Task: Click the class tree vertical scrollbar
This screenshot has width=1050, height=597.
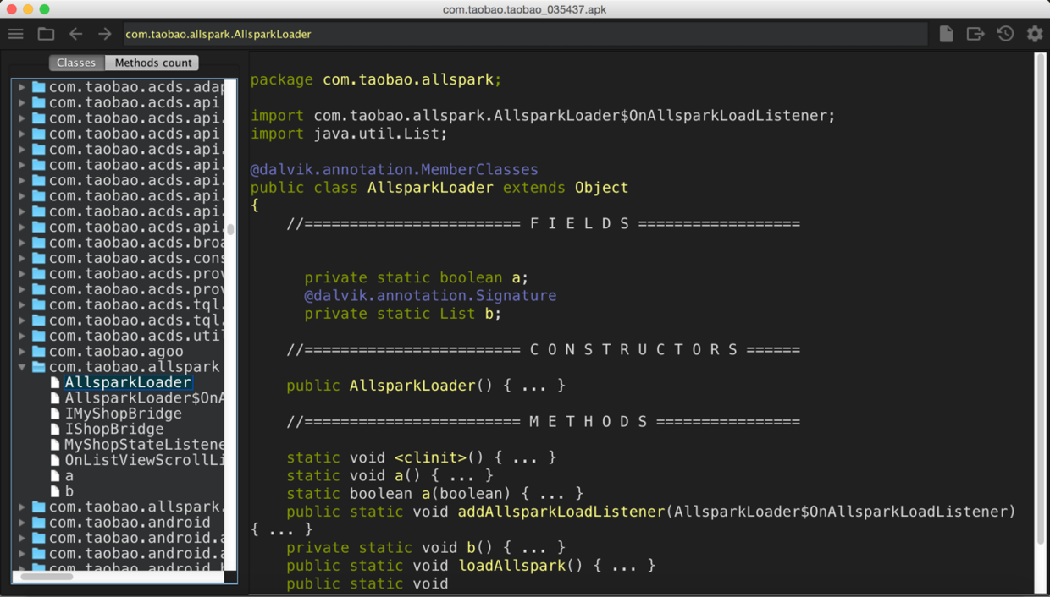Action: click(x=230, y=229)
